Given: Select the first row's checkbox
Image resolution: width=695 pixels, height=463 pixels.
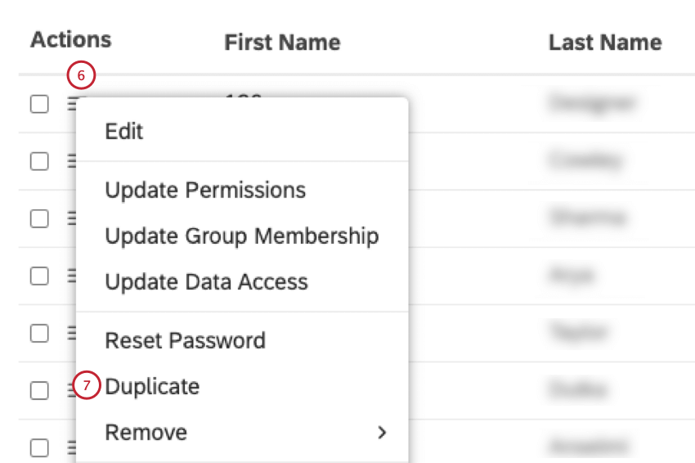Looking at the screenshot, I should point(39,104).
